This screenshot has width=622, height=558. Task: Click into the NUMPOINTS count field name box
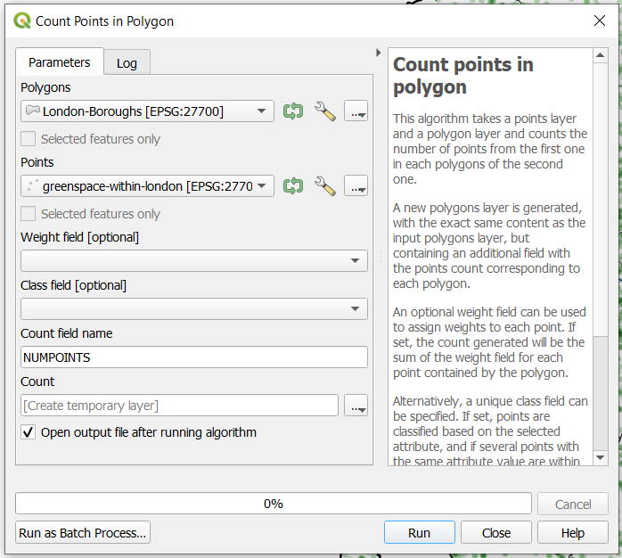coord(194,357)
